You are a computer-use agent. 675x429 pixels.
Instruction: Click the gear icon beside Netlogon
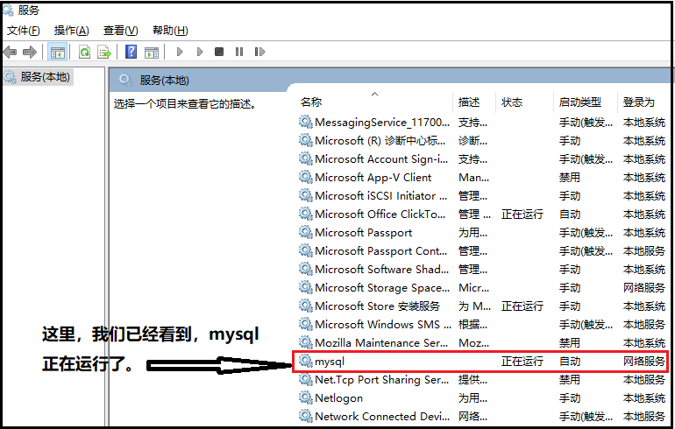tap(306, 398)
